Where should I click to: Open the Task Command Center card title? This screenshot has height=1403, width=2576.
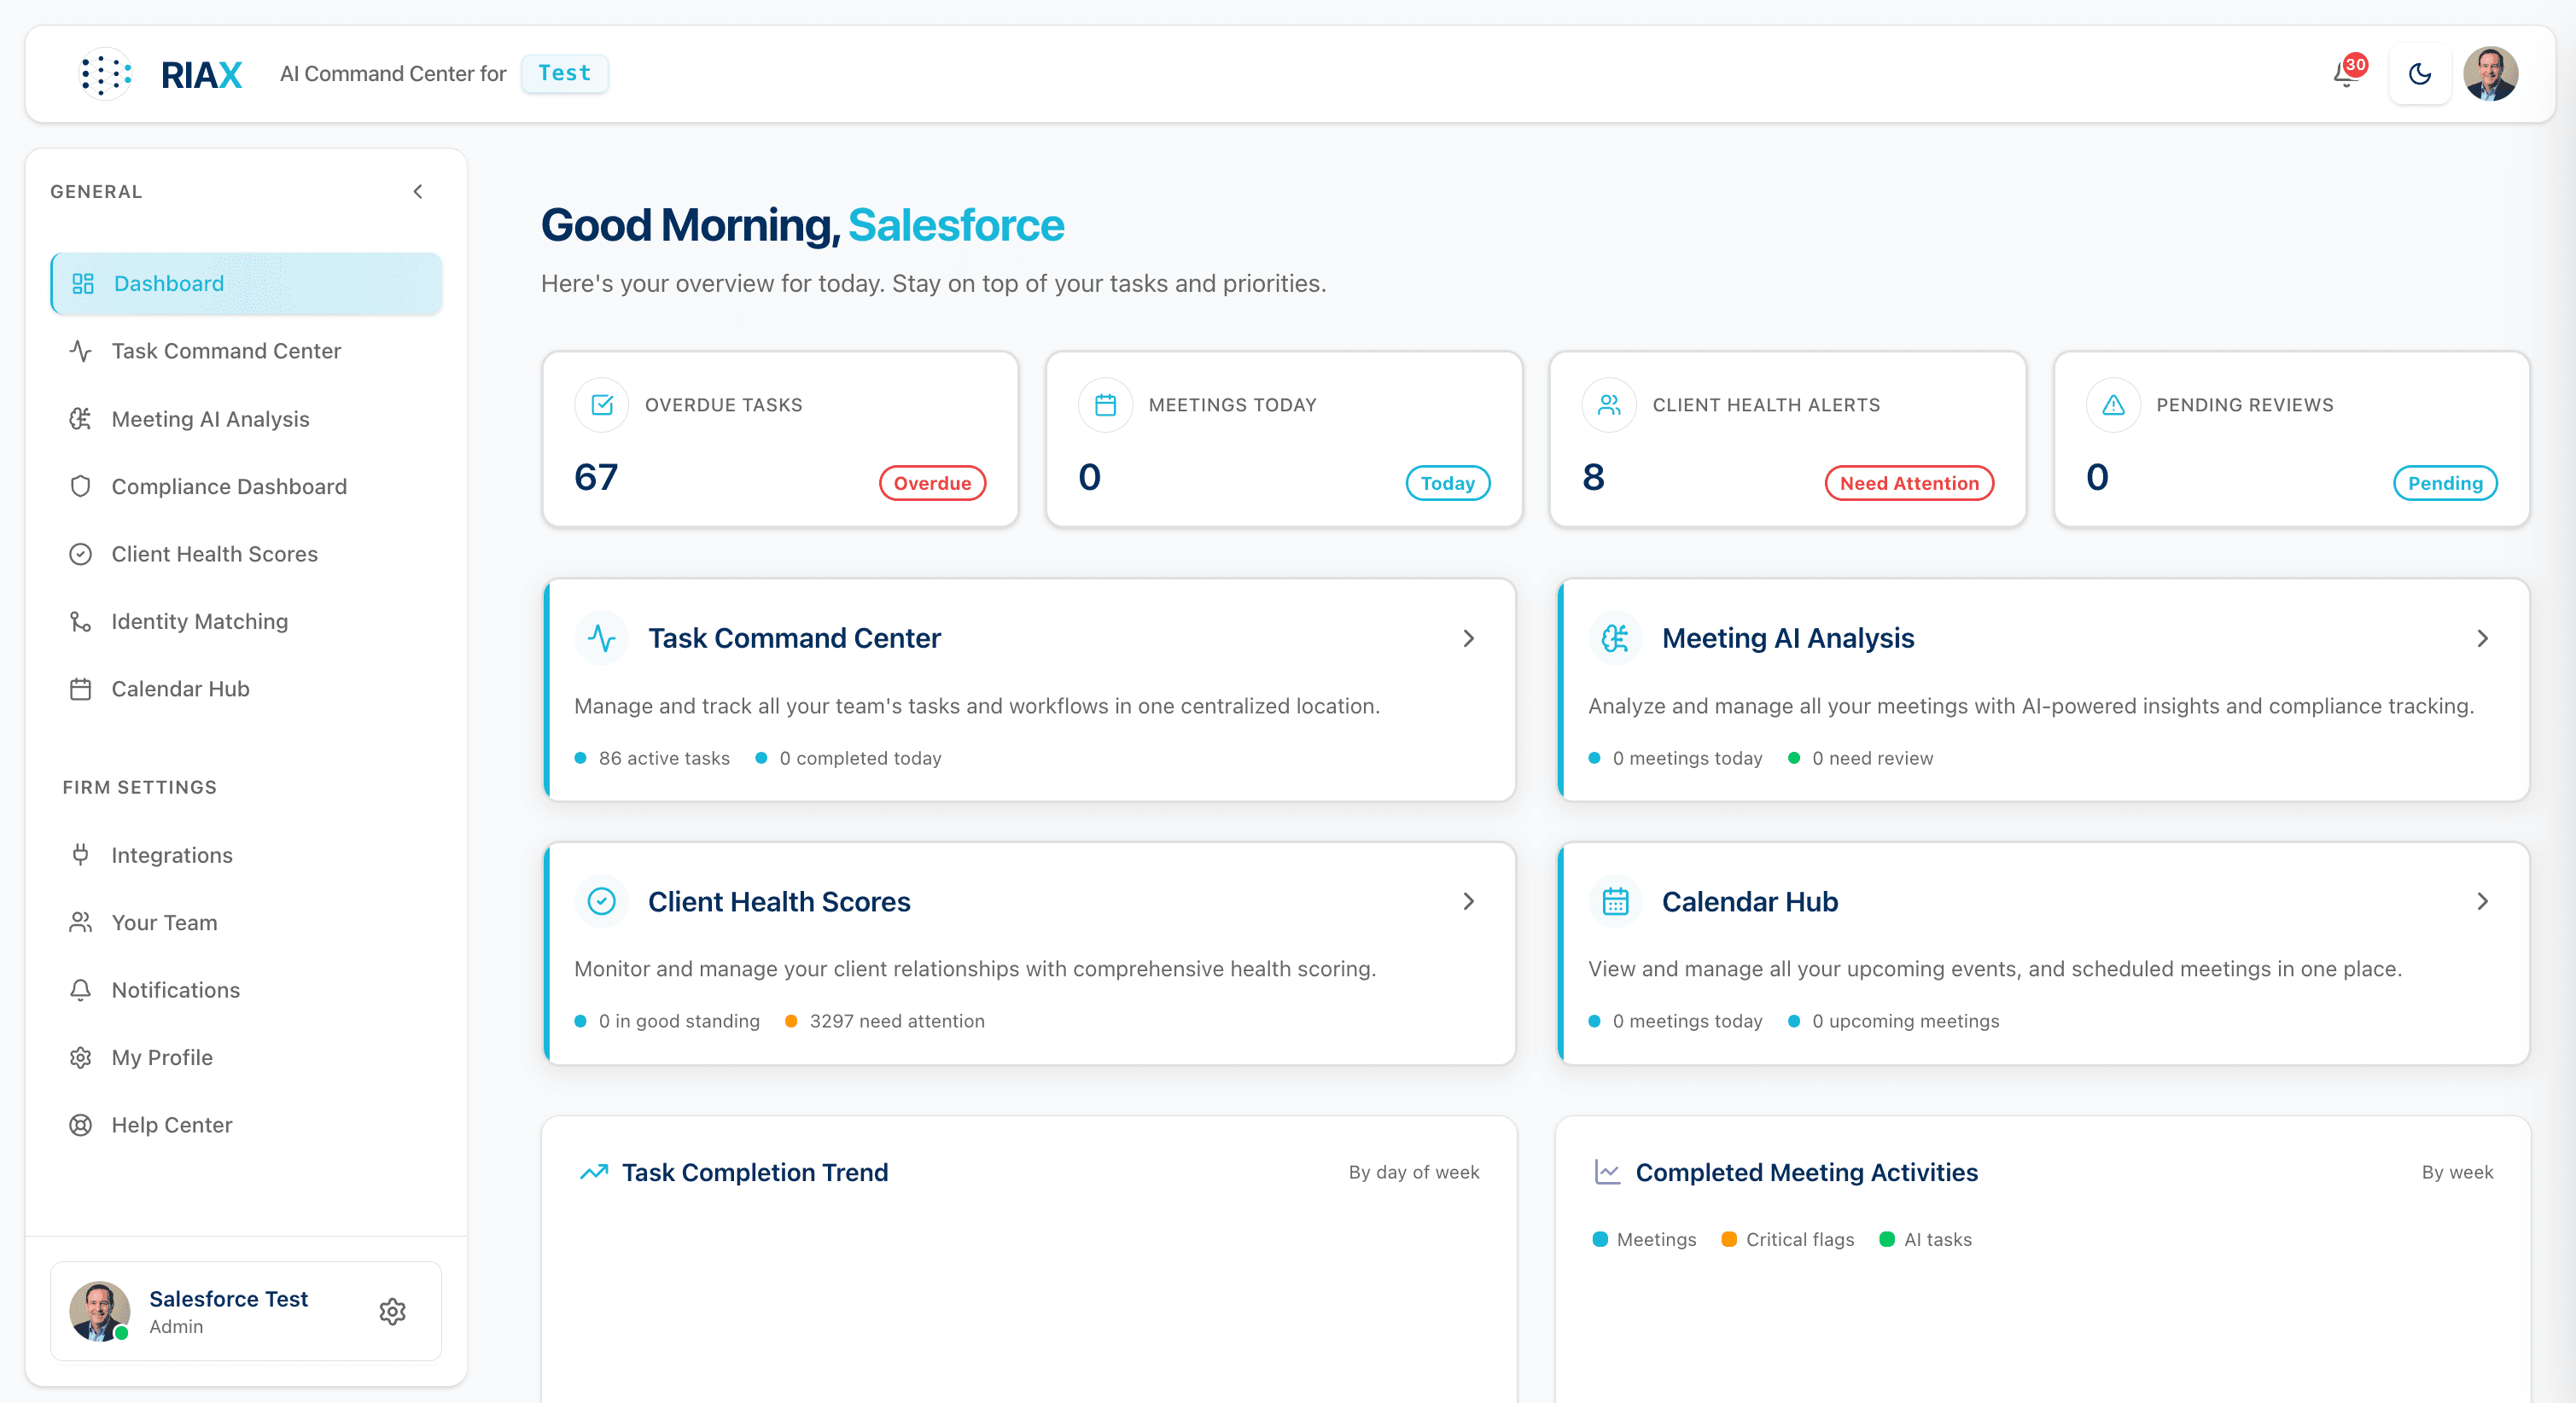point(794,638)
